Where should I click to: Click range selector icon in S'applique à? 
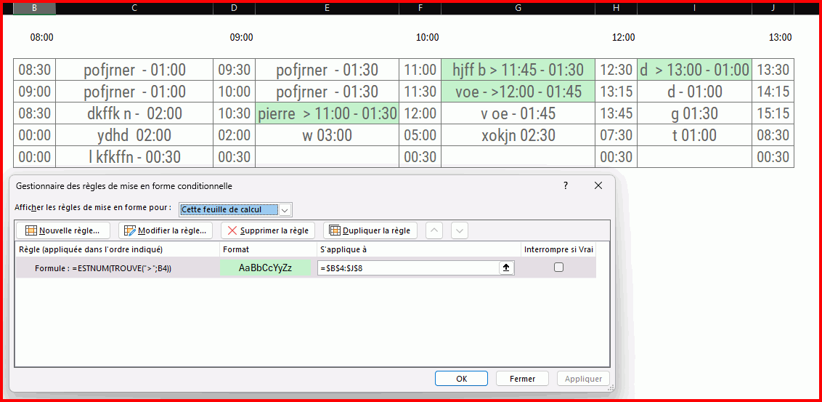pyautogui.click(x=506, y=268)
